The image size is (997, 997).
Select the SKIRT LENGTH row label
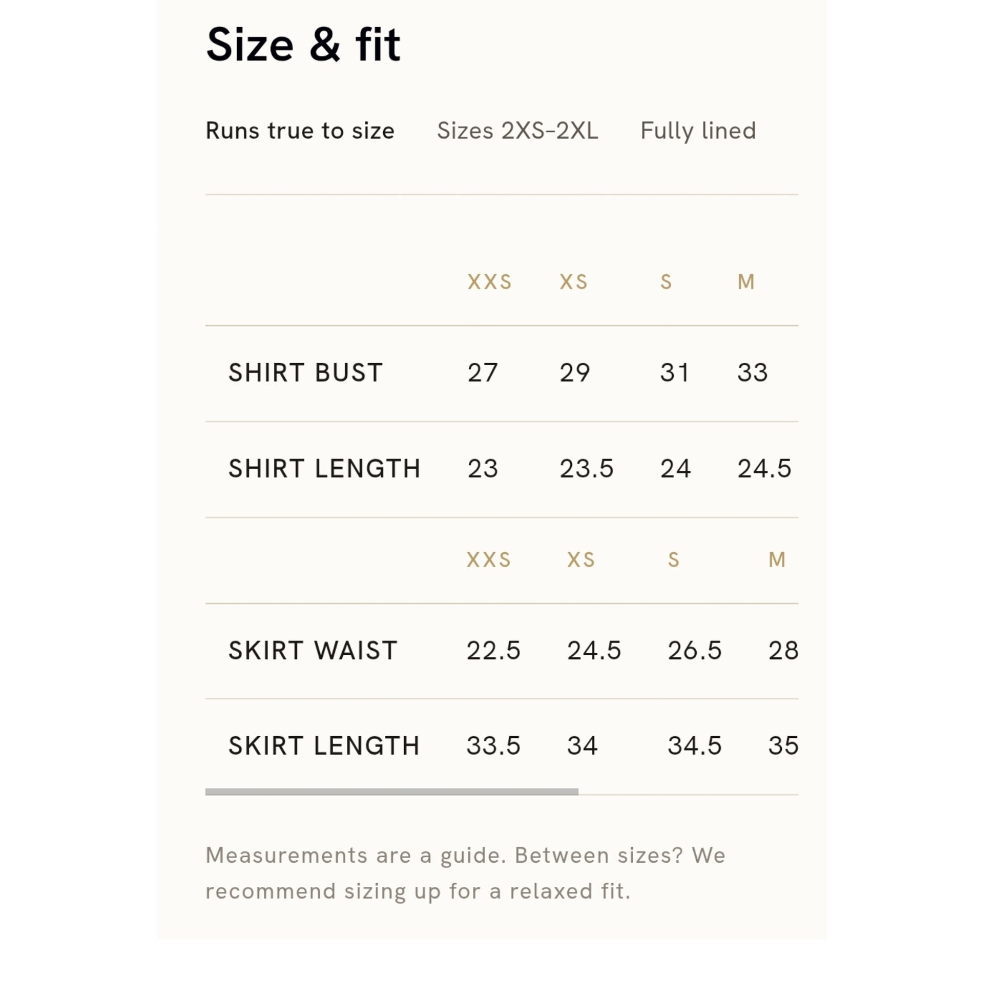point(324,745)
